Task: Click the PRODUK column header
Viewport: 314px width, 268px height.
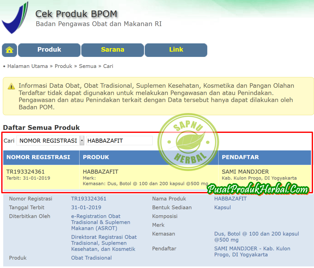Action: coord(149,157)
